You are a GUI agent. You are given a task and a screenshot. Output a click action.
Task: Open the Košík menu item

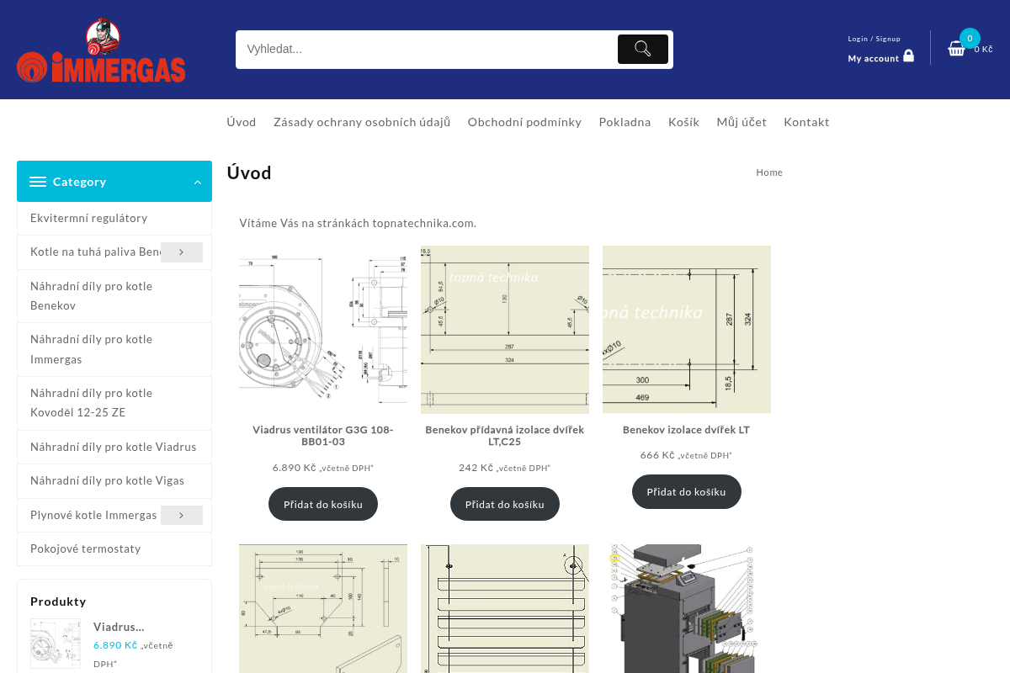tap(683, 122)
